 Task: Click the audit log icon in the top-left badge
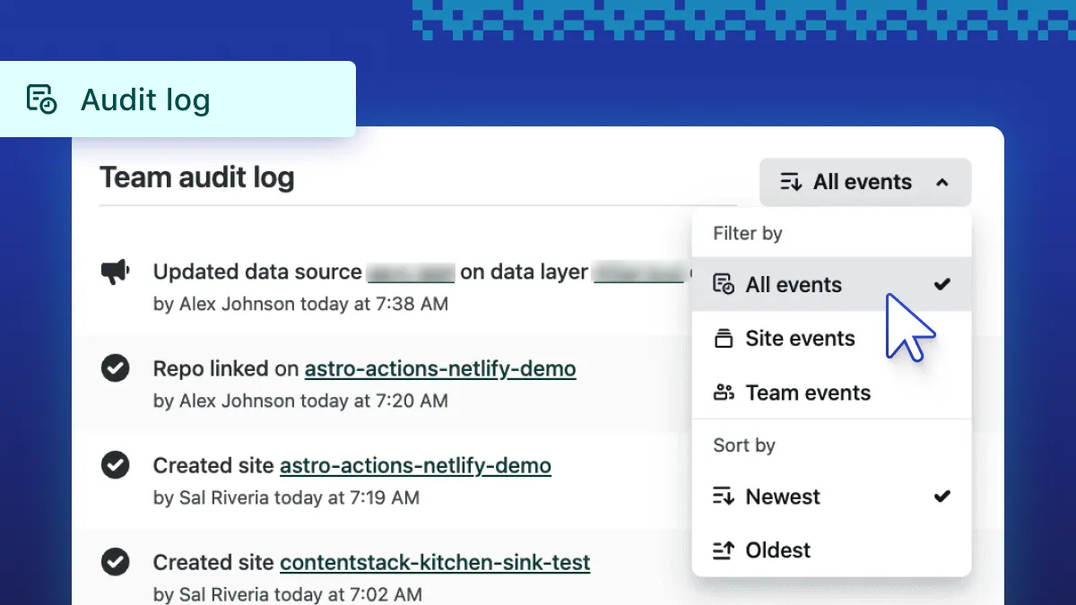[x=41, y=99]
